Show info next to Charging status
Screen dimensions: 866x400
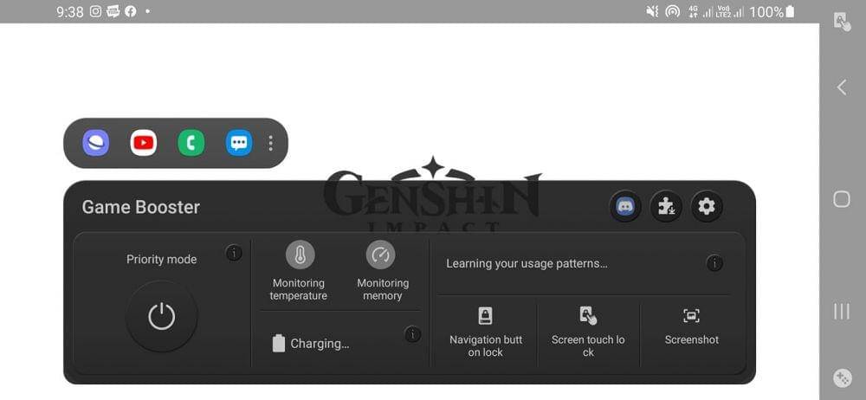[x=412, y=334]
